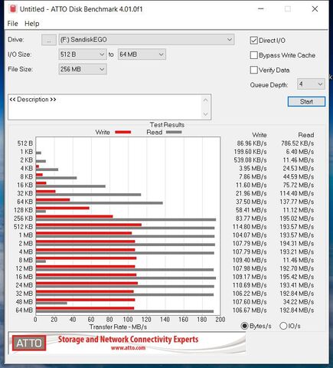This screenshot has height=368, width=333.
Task: Click the ATTO logo in the banner
Action: click(29, 343)
